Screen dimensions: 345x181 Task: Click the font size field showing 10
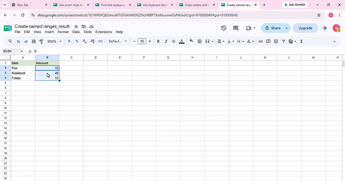pyautogui.click(x=142, y=41)
